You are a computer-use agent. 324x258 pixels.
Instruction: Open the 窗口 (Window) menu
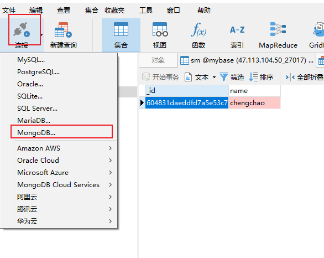tap(174, 10)
